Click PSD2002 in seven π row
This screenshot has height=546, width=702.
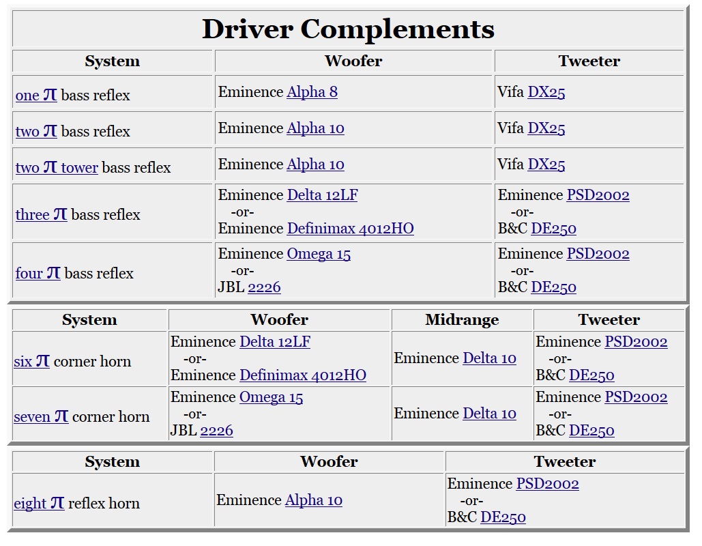pyautogui.click(x=637, y=397)
